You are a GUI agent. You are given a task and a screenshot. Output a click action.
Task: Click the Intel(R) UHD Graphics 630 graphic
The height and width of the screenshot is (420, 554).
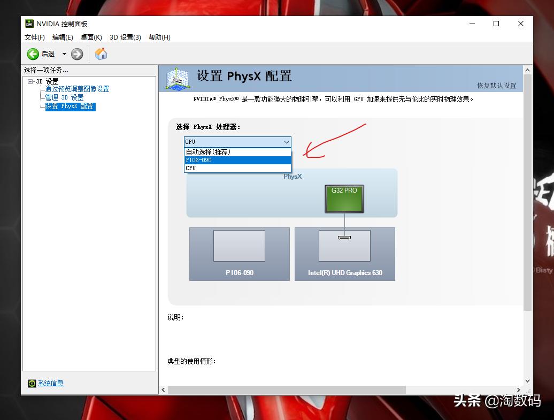(344, 246)
